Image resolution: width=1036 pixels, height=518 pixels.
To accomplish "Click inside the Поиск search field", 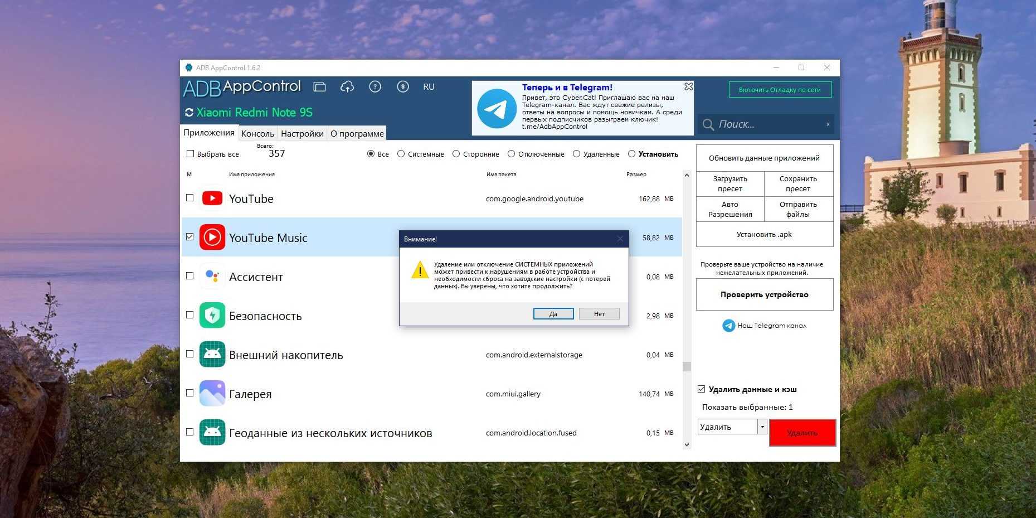I will coord(769,124).
